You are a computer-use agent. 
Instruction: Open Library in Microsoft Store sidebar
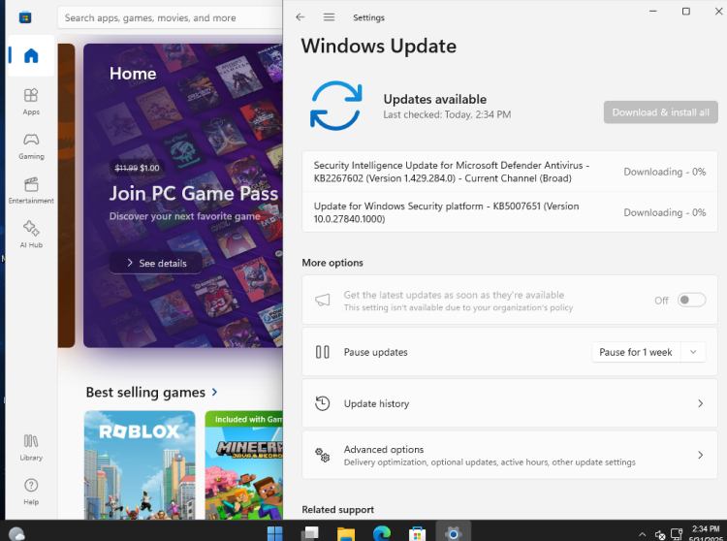pos(31,447)
